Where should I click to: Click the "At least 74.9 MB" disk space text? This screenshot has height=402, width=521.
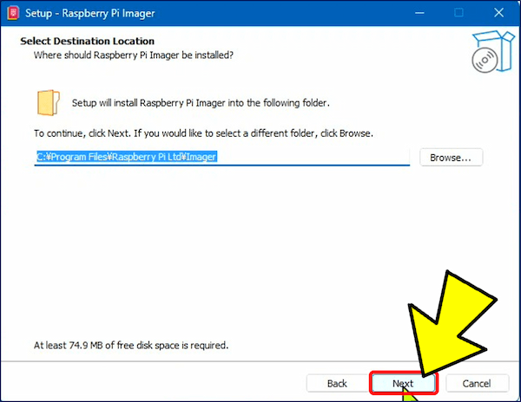coord(131,346)
